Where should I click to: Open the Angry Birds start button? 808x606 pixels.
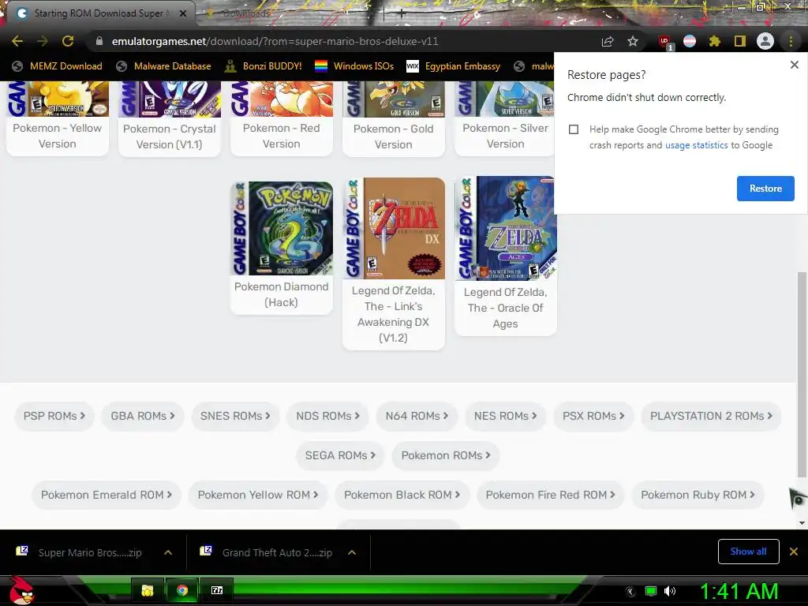[x=21, y=590]
